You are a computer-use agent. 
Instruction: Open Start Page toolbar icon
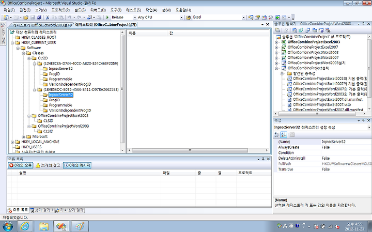coord(277,18)
